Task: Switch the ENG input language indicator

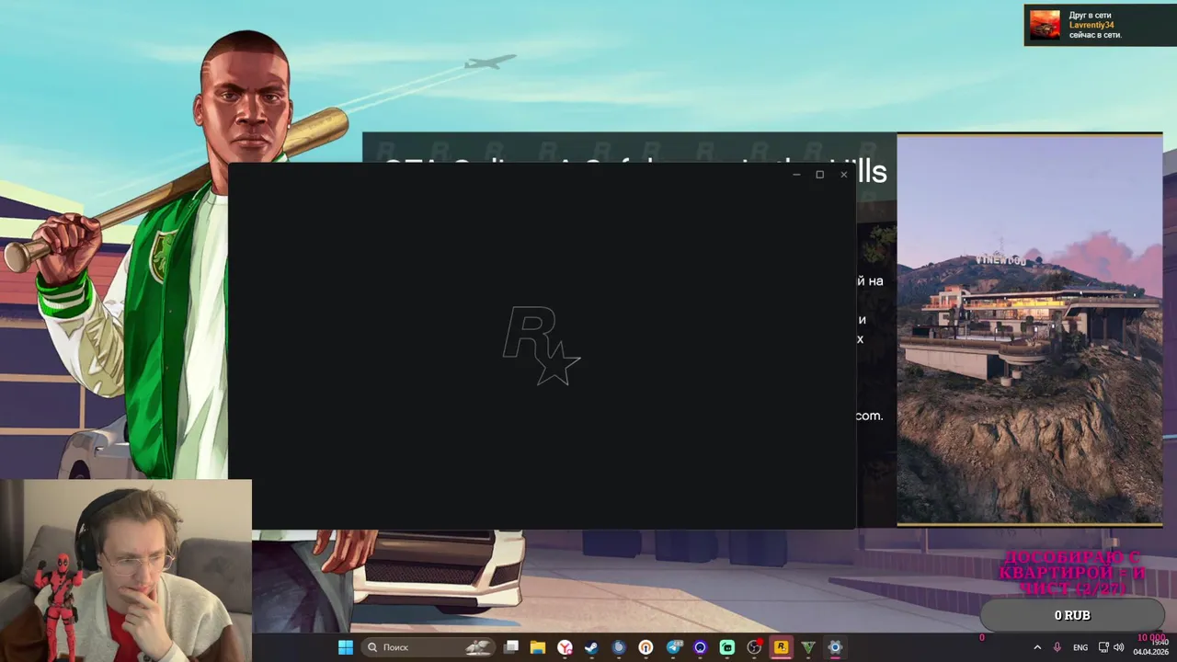Action: coord(1080,647)
